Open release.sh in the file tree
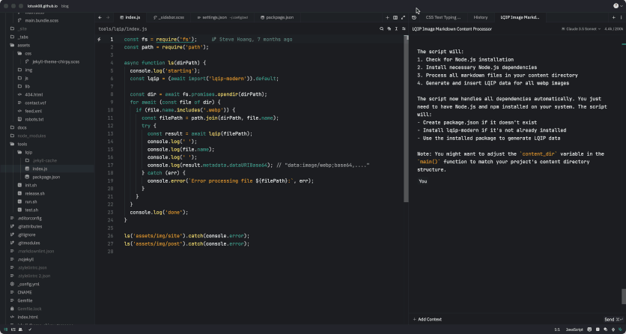 (x=34, y=193)
